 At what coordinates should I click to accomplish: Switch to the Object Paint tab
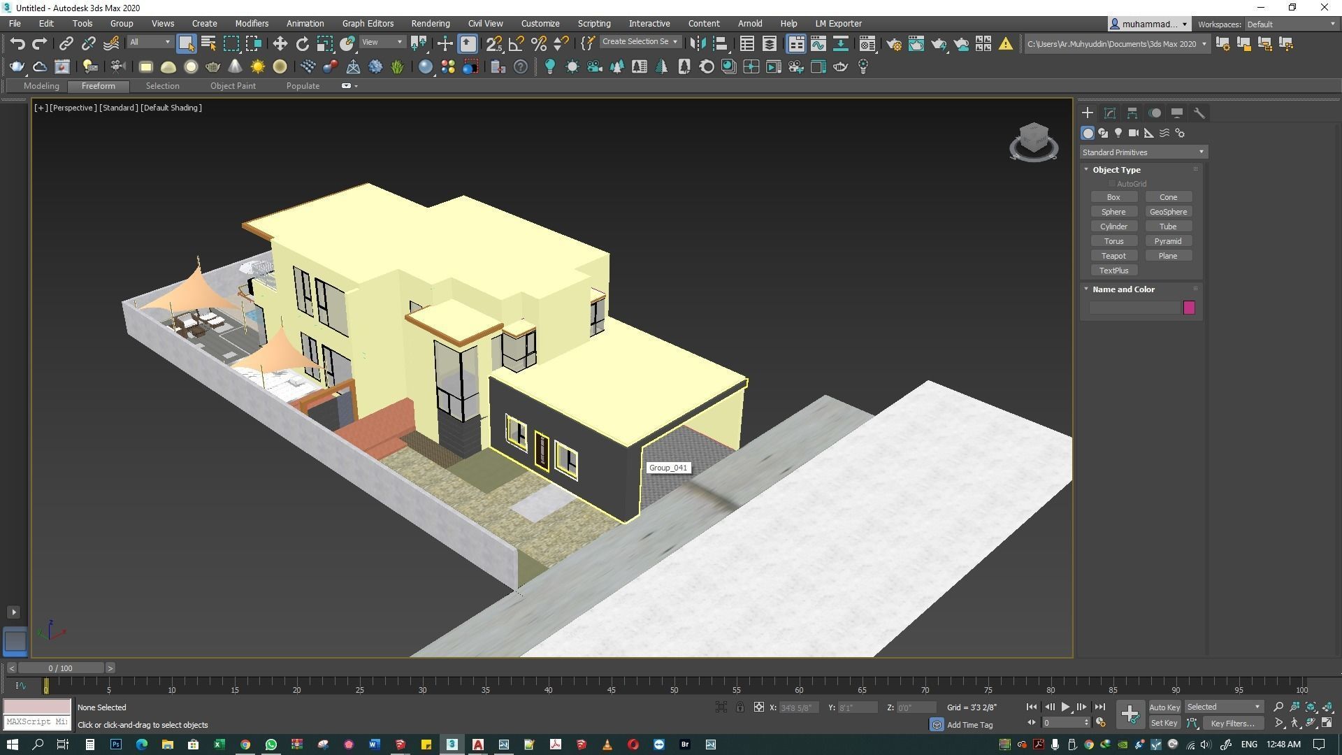coord(233,86)
